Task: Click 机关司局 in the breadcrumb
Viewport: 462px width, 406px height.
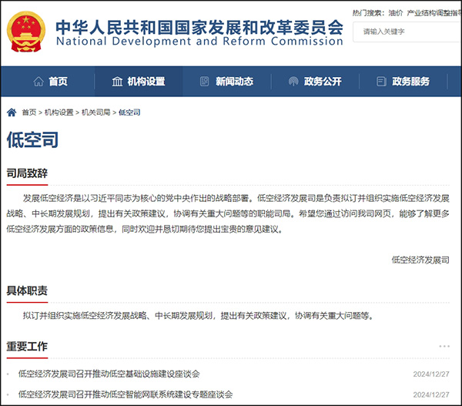Action: (95, 112)
